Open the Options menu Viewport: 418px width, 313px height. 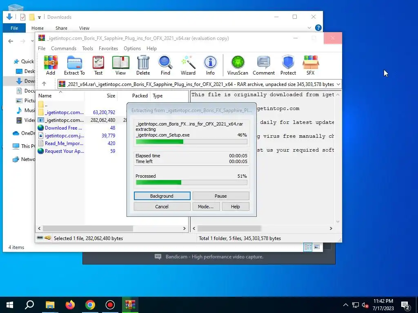132,48
